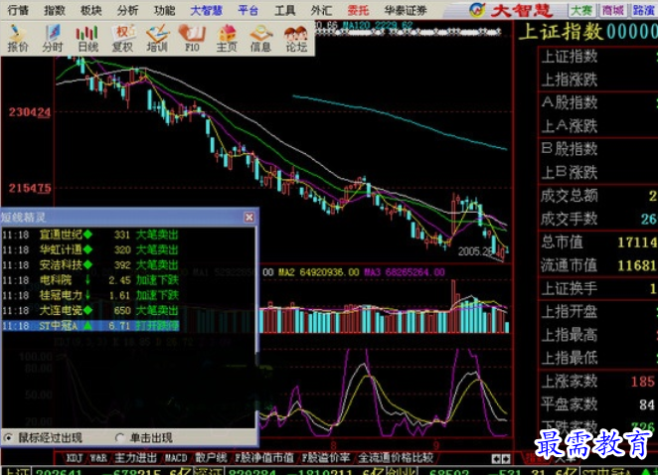
Task: Click the 上指涨跌 data row
Action: pos(598,79)
